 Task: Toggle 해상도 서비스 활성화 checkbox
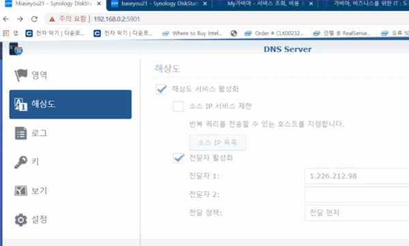pos(161,89)
